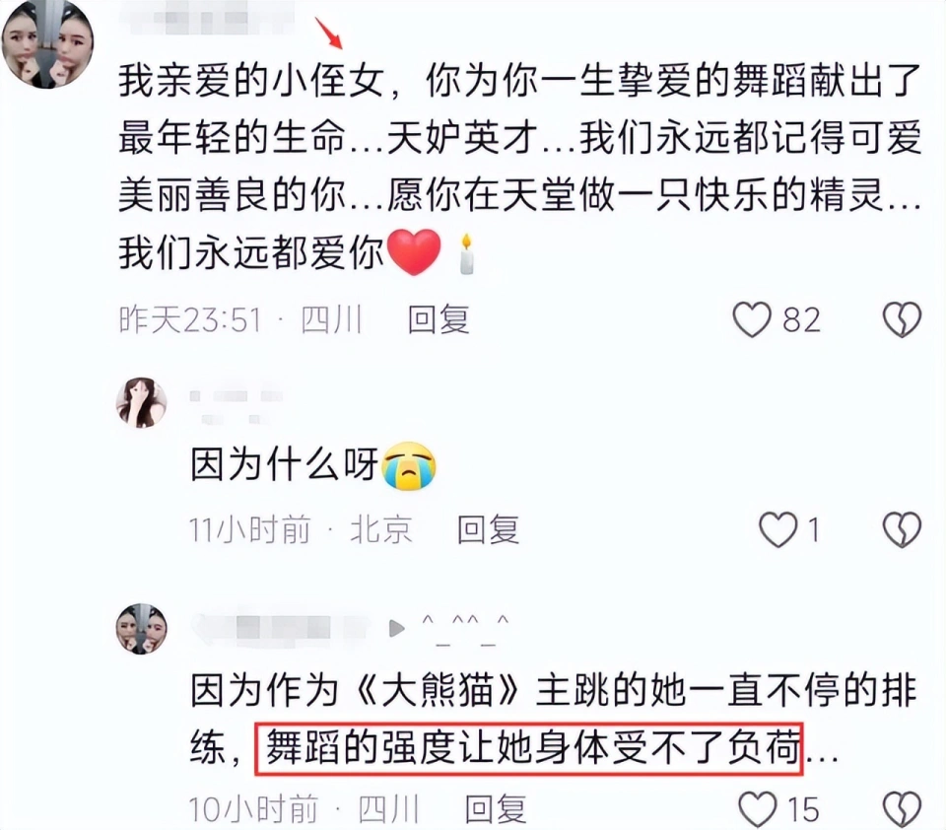Click the red heart emoji in top comment

tap(414, 252)
